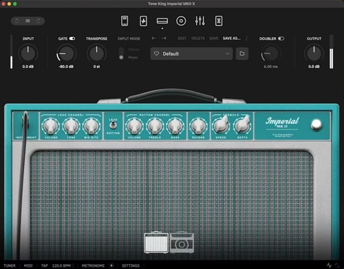Open the graphic equalizer sliders icon
Viewport: 344px width, 269px height.
coord(200,21)
